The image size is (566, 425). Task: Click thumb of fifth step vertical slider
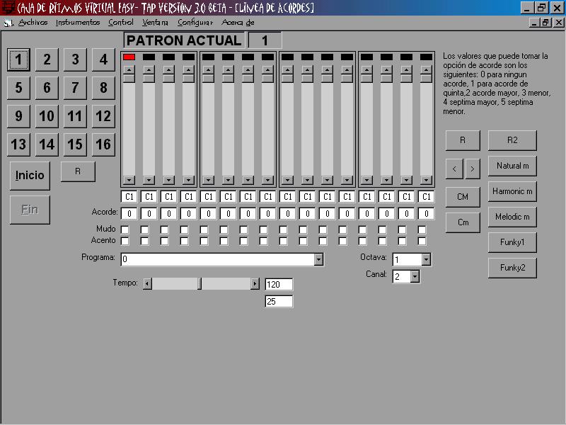[208, 79]
